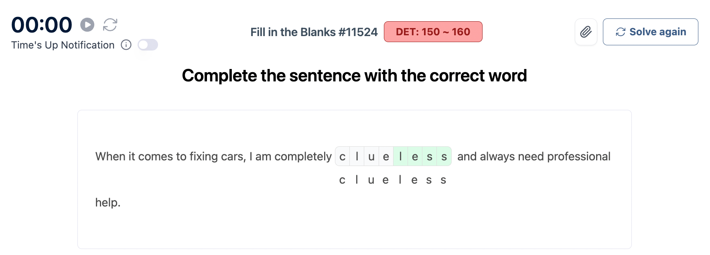Image resolution: width=710 pixels, height=255 pixels.
Task: Focus the green-highlighted "l" letter box
Action: point(400,156)
